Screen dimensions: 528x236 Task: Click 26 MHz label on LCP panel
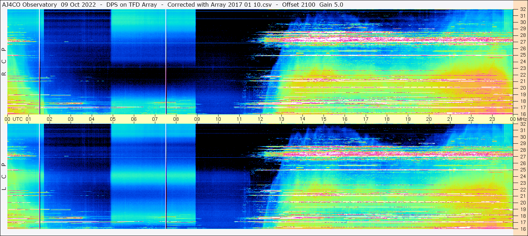(522, 163)
